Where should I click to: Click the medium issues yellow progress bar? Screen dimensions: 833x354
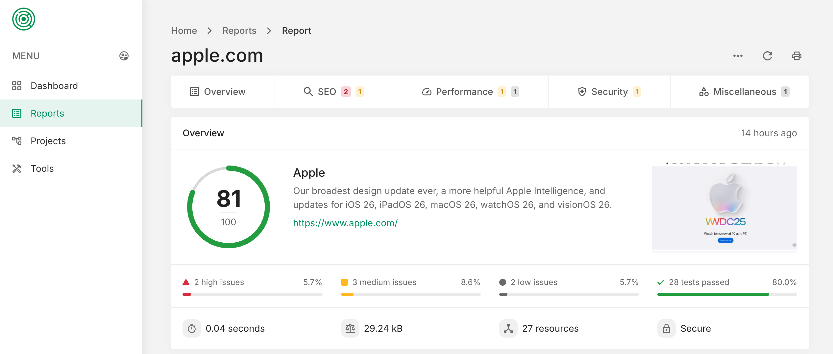click(411, 295)
